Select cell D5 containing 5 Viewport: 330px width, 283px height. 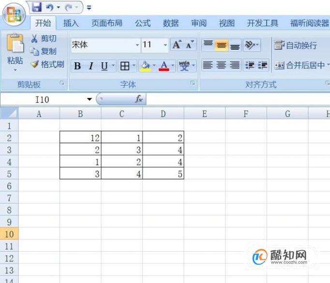point(164,174)
